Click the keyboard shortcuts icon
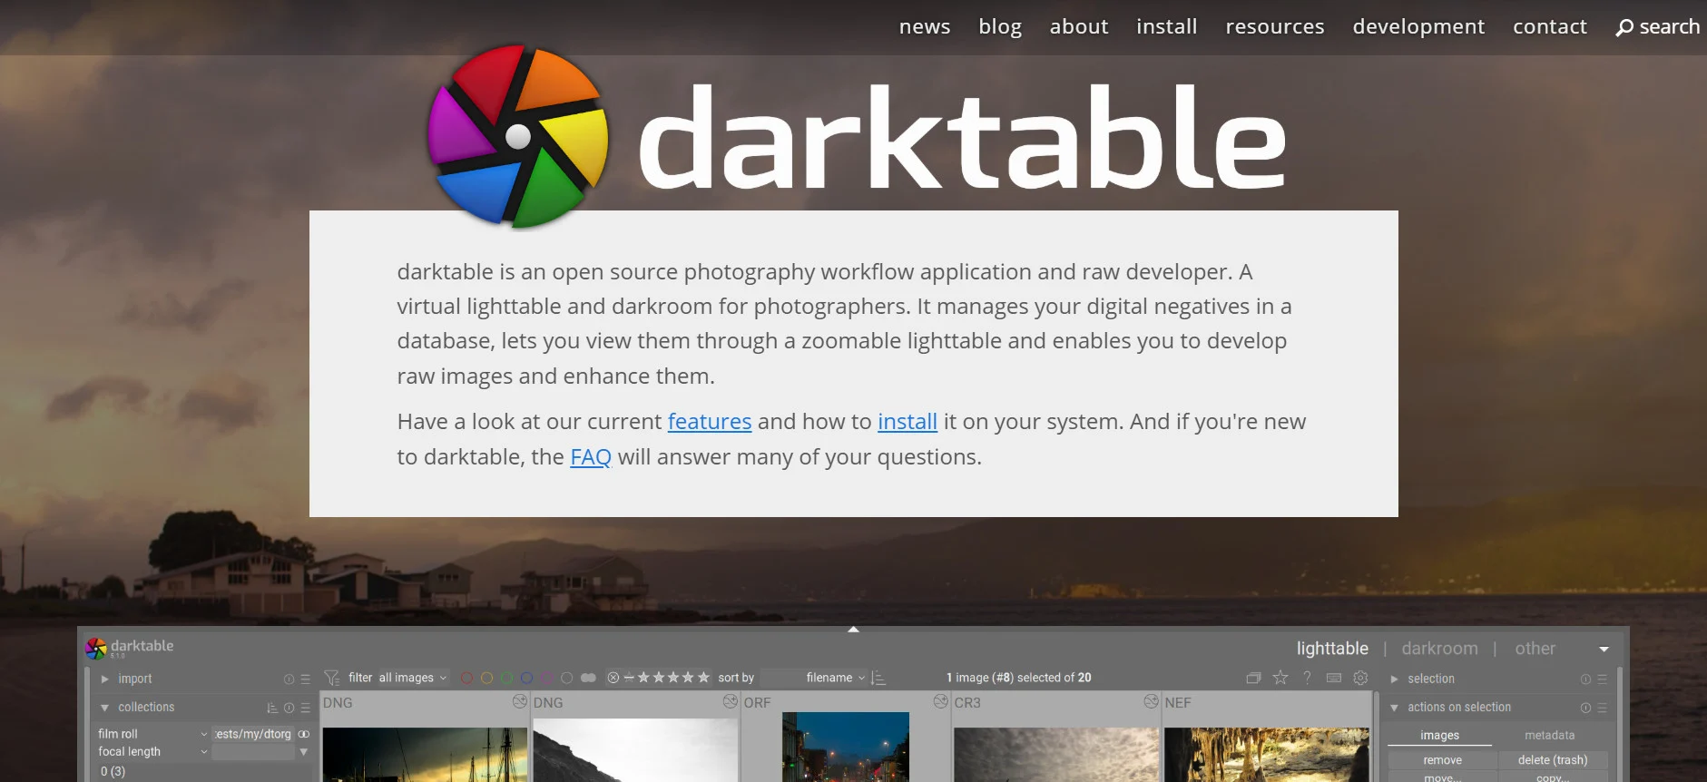This screenshot has width=1707, height=782. [x=1334, y=678]
